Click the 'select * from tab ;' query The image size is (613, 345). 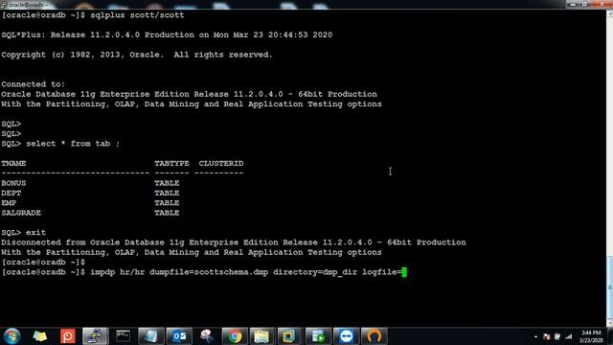tap(73, 144)
